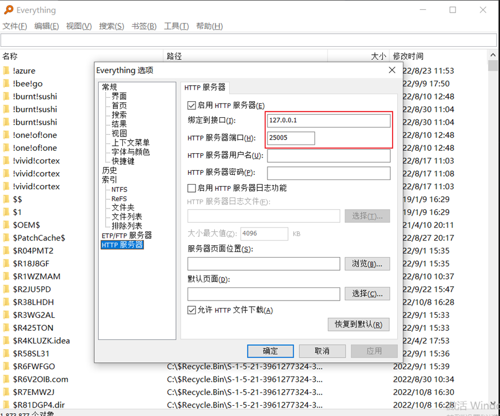Open the 书签 menu
This screenshot has height=416, width=500.
(x=144, y=26)
